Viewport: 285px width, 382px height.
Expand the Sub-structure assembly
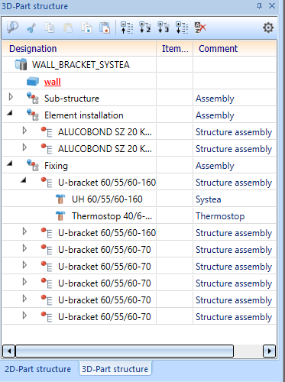[11, 97]
